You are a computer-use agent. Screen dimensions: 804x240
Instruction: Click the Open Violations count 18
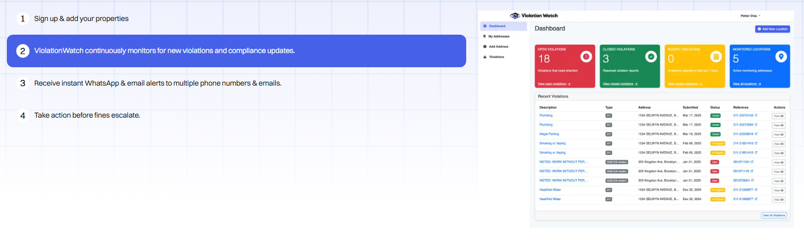(x=544, y=59)
